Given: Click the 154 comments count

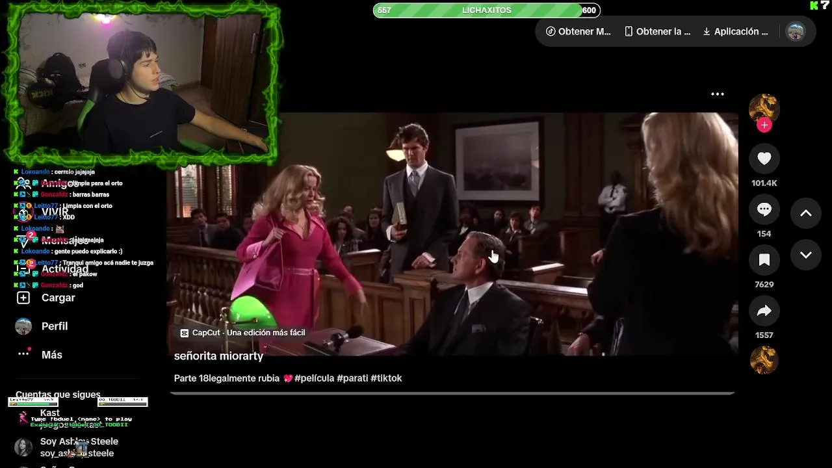Looking at the screenshot, I should pos(764,234).
